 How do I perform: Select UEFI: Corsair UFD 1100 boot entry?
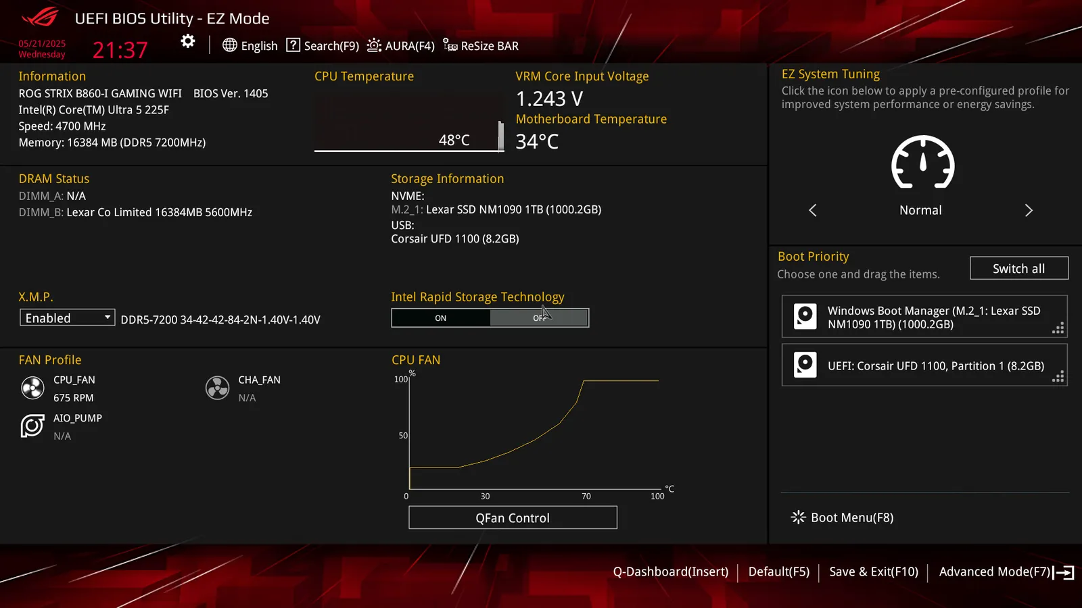point(924,365)
